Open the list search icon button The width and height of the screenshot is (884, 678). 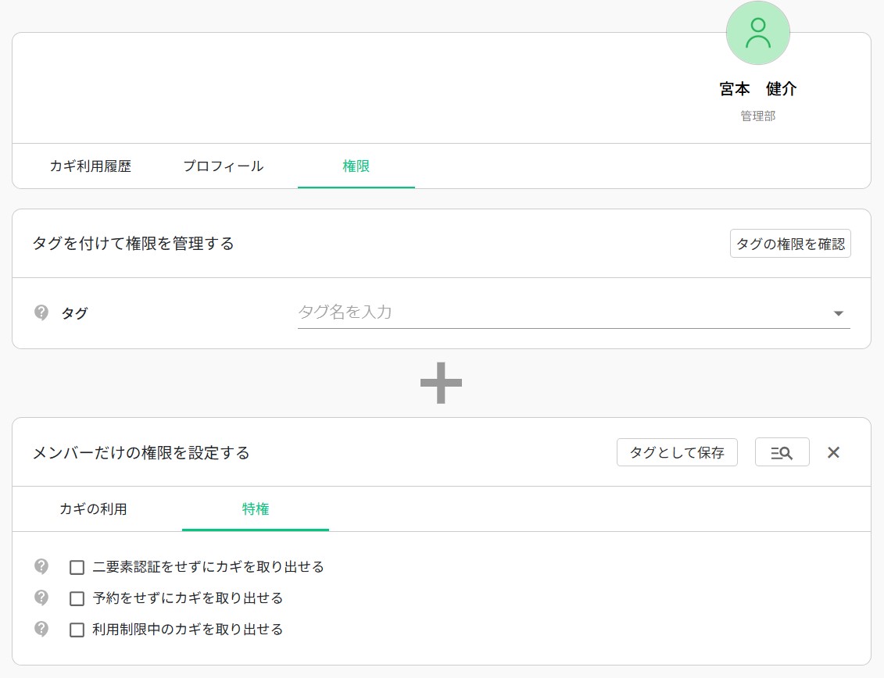click(782, 452)
